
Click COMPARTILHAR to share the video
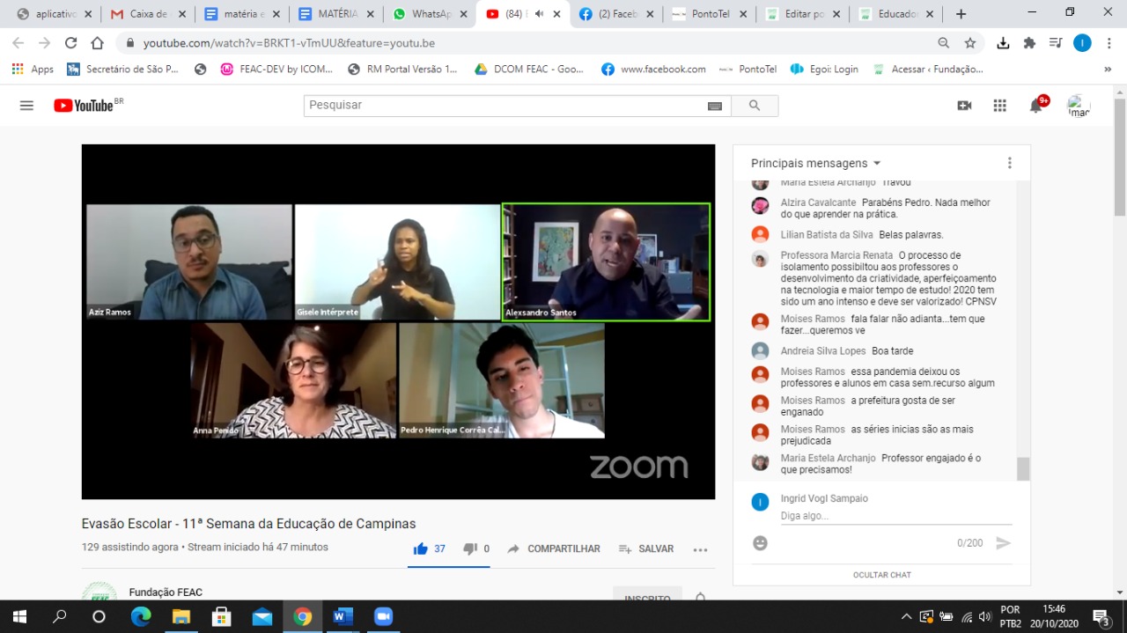point(554,548)
